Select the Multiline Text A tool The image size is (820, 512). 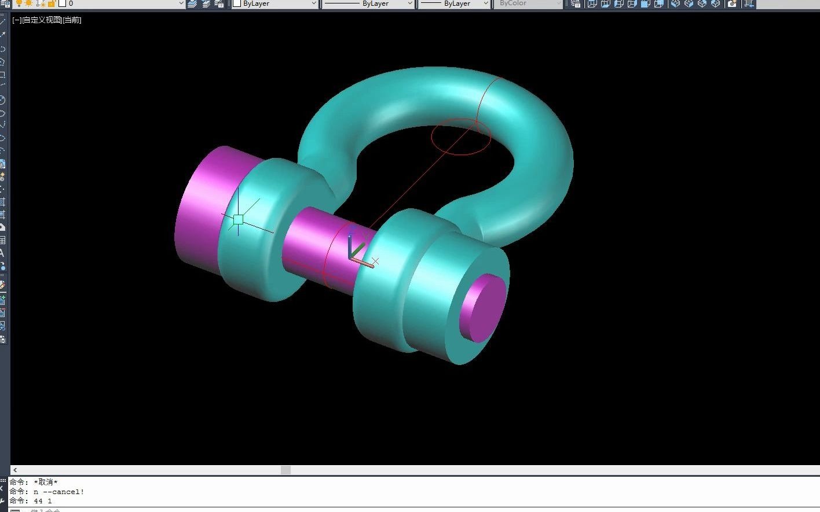(x=3, y=253)
